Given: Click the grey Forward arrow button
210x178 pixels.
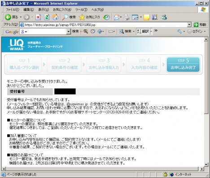Looking at the screenshot, I should (x=26, y=17).
